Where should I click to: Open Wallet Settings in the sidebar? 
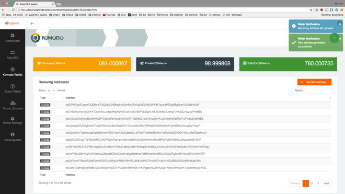coord(12,121)
